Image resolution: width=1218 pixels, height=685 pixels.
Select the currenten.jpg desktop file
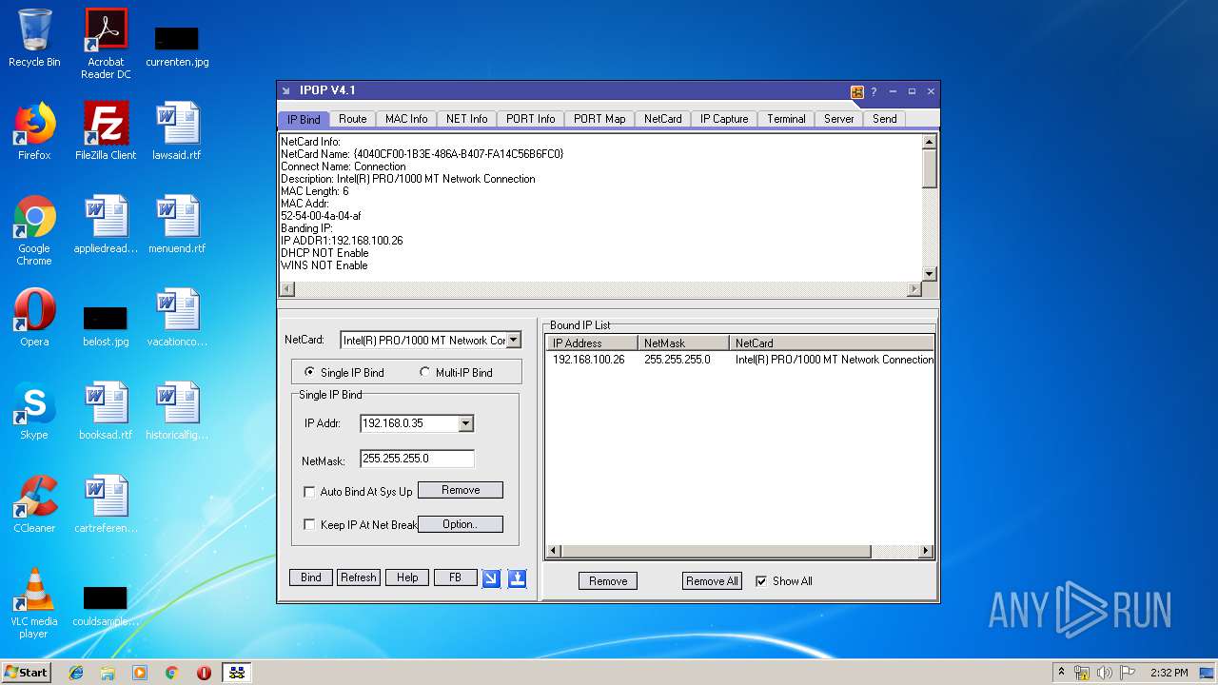(177, 46)
